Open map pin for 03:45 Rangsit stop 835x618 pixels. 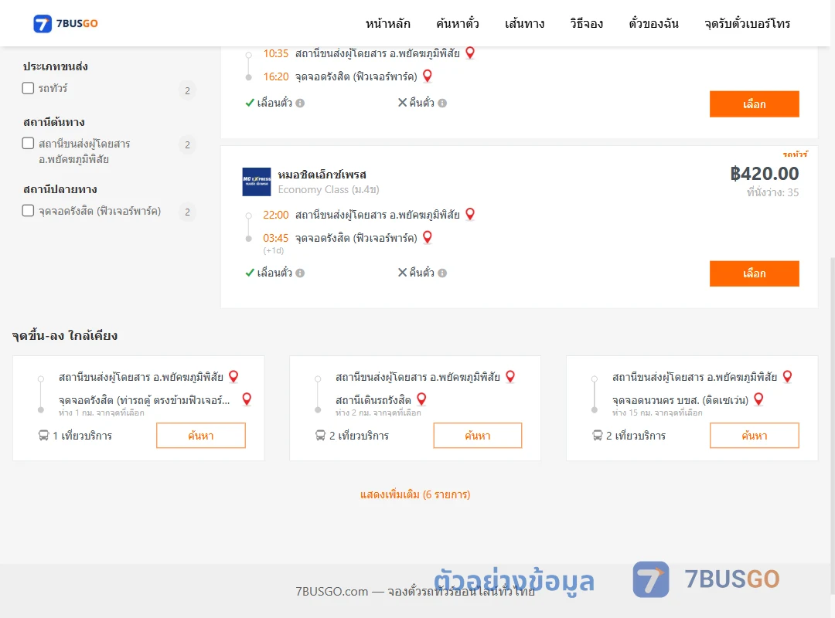tap(427, 237)
